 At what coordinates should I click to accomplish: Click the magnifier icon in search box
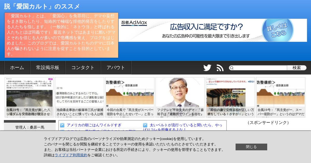[232, 68]
